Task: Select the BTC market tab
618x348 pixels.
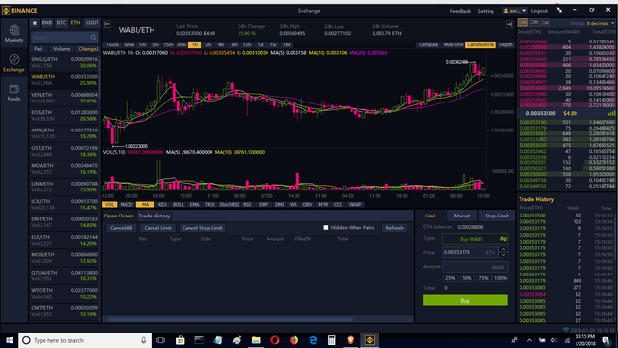Action: [x=61, y=23]
